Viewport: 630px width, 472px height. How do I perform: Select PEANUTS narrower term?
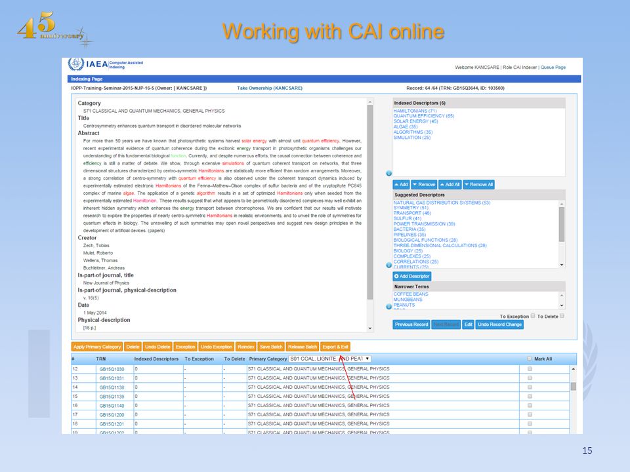(404, 305)
